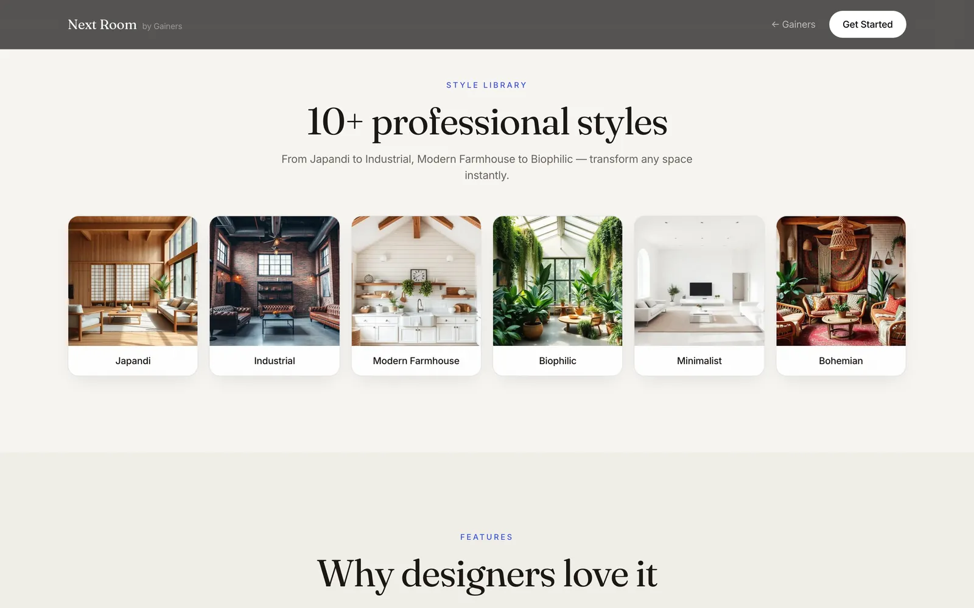Open the Modern Farmhouse kitchen thumbnail
Viewport: 974px width, 608px height.
click(x=416, y=281)
